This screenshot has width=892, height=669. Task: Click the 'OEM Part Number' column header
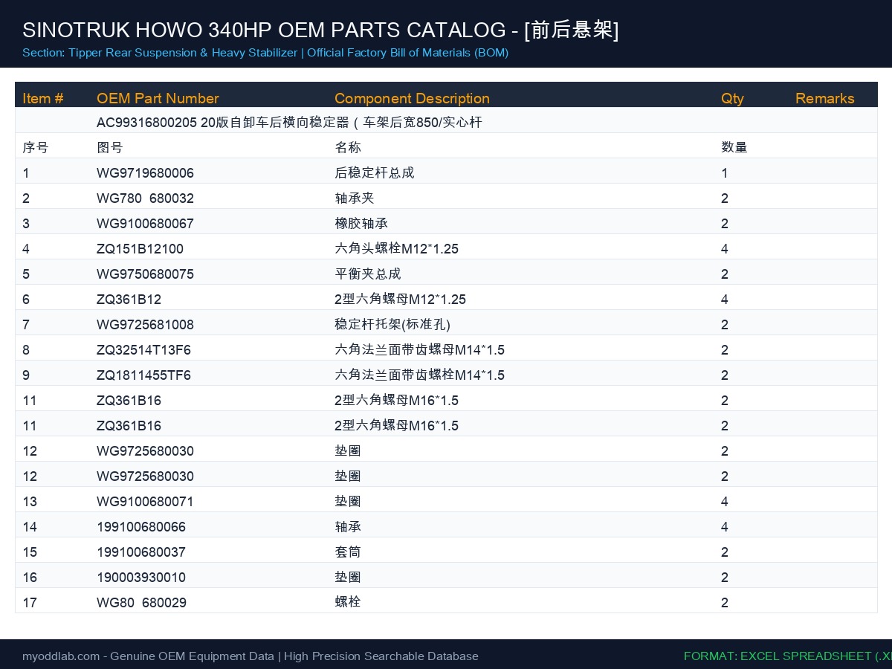pos(158,98)
